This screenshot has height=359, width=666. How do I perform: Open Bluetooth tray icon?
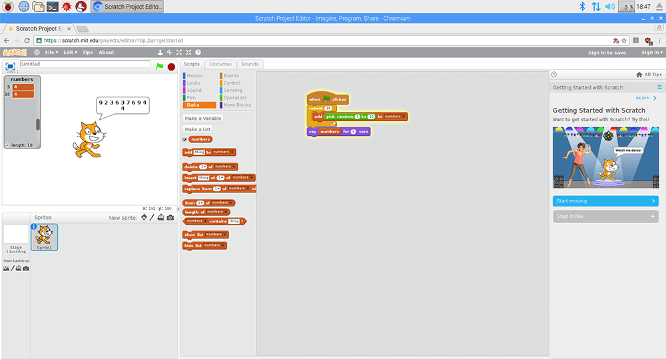click(x=582, y=7)
